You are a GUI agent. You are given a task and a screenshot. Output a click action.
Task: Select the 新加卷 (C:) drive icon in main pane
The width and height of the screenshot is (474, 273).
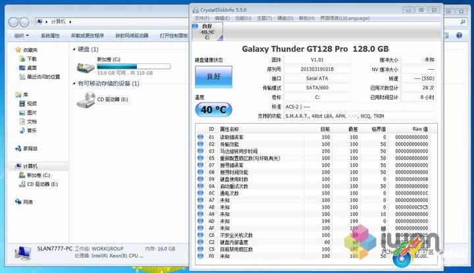[86, 68]
